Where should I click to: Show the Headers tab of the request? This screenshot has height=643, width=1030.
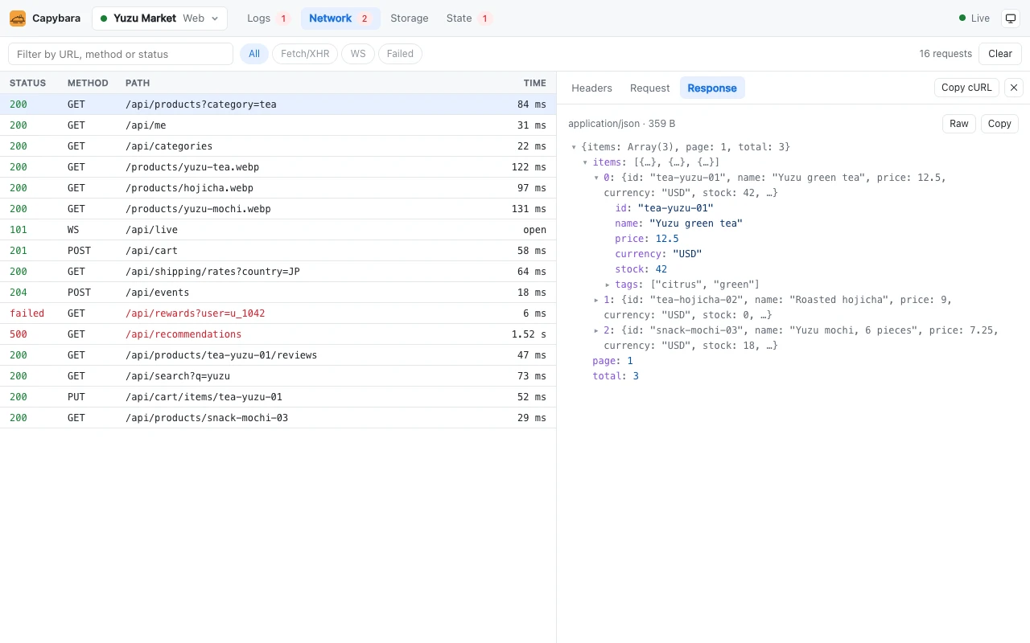592,88
